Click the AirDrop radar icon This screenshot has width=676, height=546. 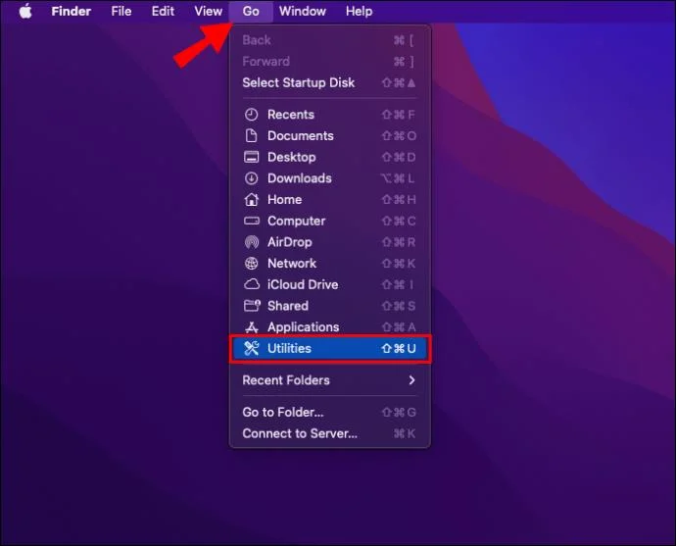[x=252, y=242]
